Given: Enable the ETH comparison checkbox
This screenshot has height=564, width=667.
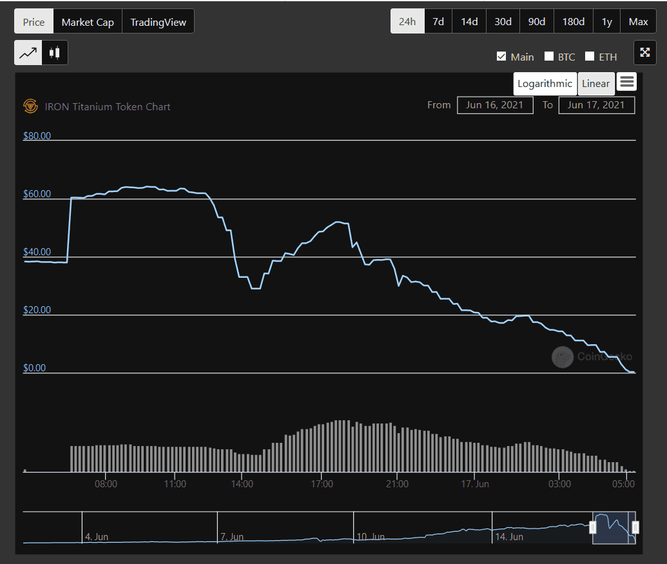Looking at the screenshot, I should [589, 57].
